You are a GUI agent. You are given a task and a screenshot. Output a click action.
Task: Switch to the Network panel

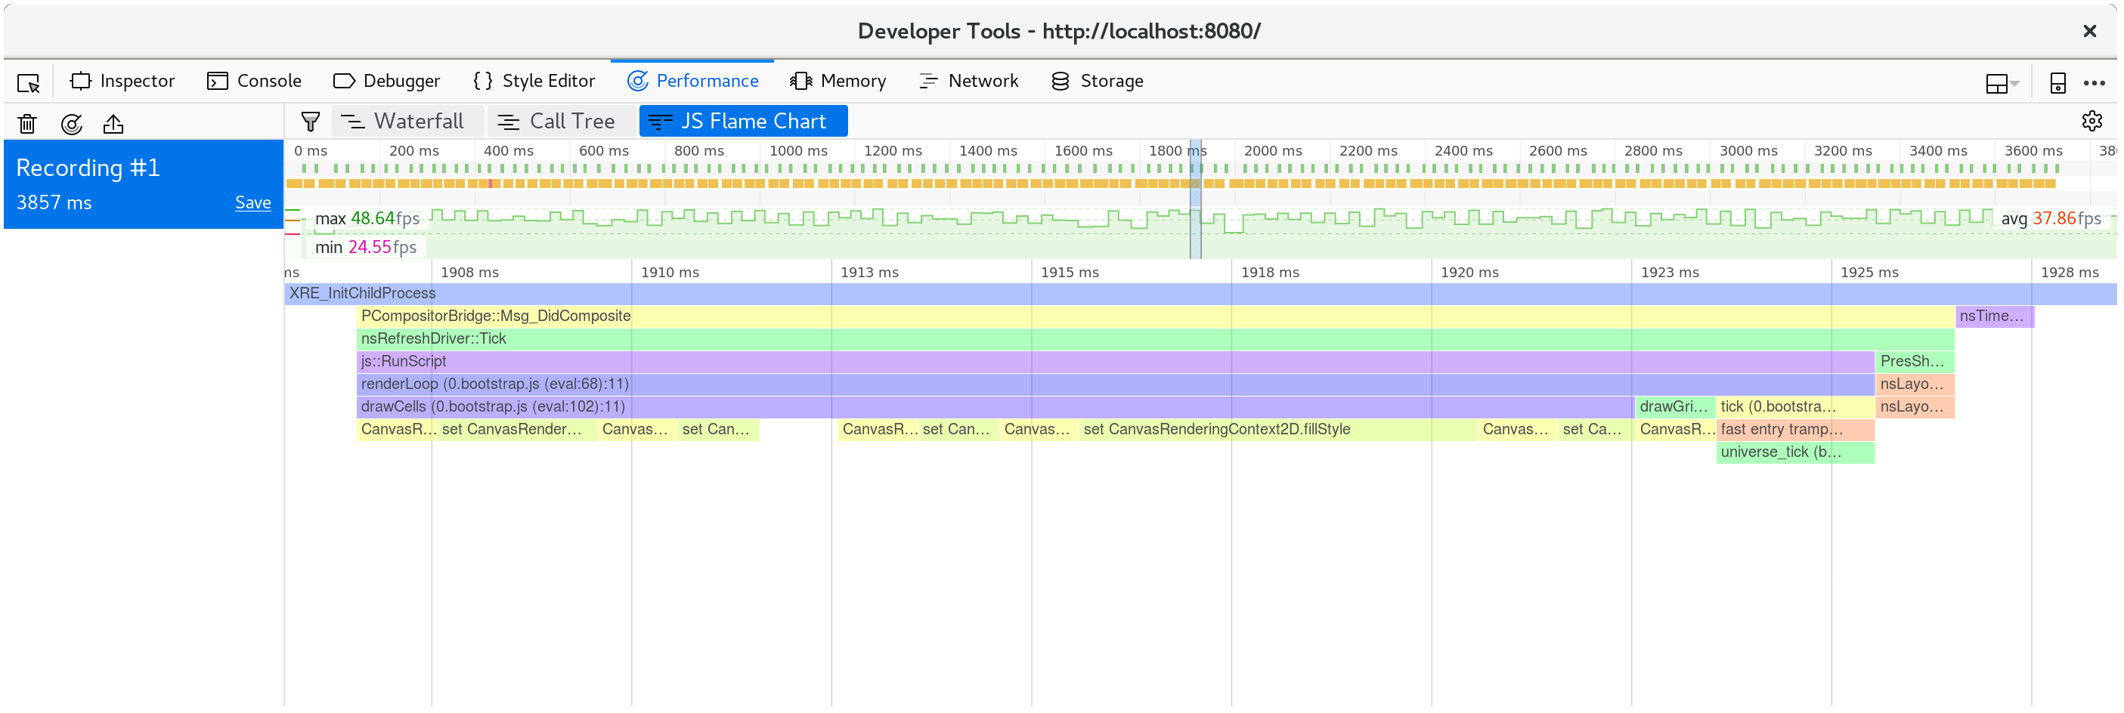coord(970,80)
